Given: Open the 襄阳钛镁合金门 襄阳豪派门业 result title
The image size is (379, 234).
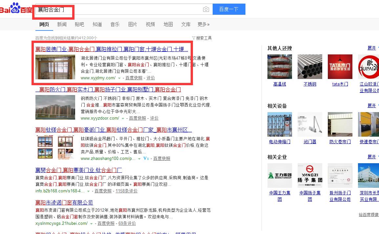Looking at the screenshot, I should pos(114,130).
